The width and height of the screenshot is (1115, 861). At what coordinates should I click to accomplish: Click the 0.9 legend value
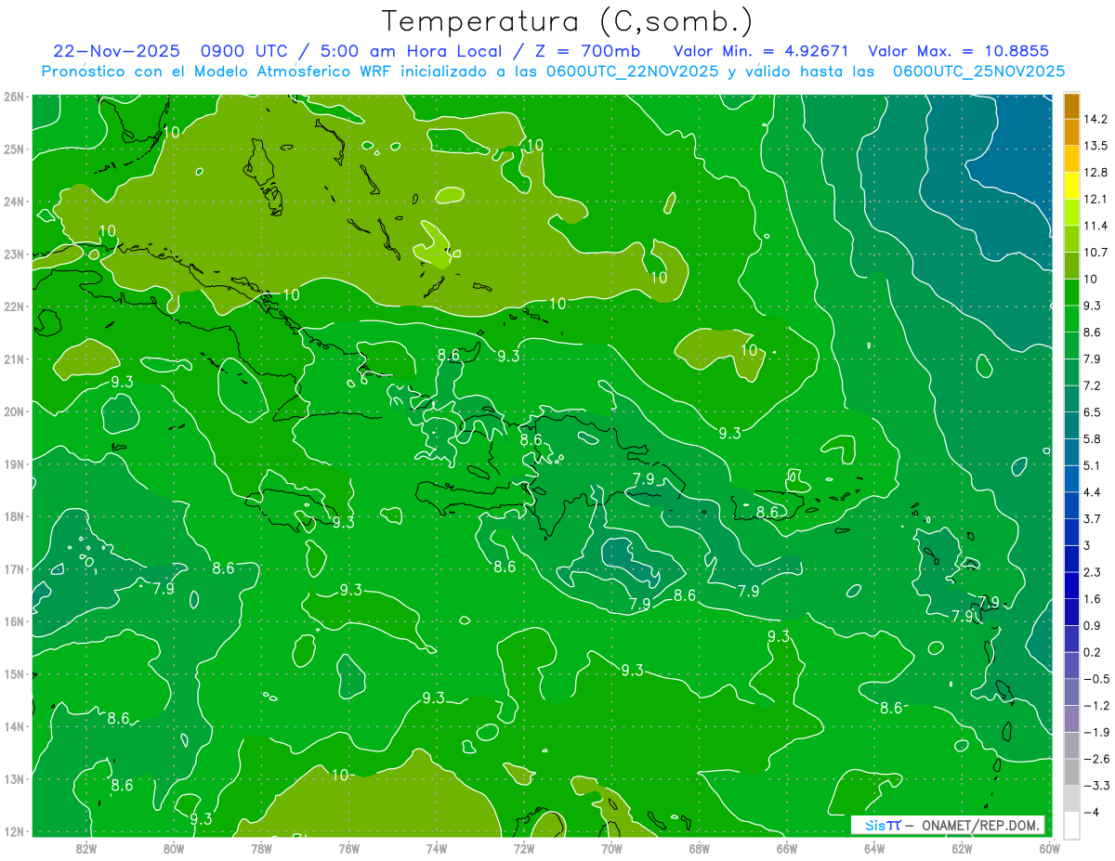(1093, 625)
